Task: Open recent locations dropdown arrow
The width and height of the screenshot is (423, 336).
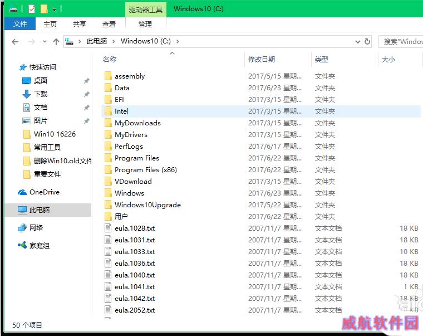Action: click(45, 42)
